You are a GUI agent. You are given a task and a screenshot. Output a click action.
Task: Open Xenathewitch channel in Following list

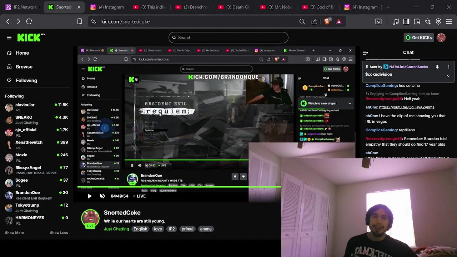pyautogui.click(x=36, y=145)
